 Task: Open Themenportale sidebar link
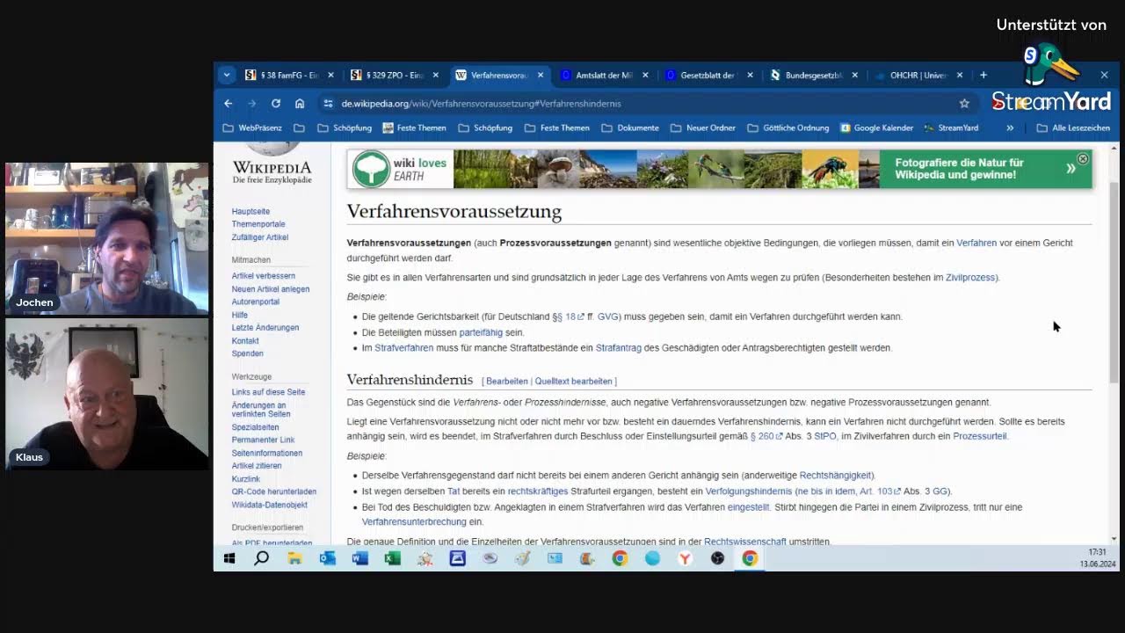(x=258, y=224)
